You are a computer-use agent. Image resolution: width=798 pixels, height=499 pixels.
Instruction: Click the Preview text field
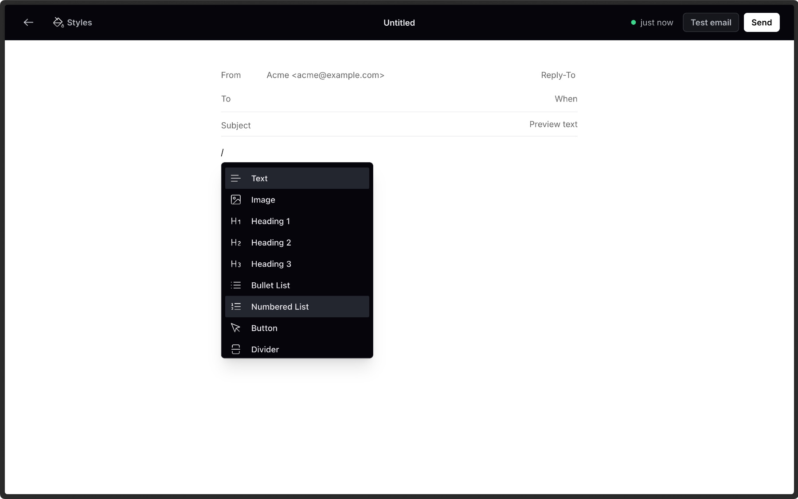pyautogui.click(x=553, y=125)
